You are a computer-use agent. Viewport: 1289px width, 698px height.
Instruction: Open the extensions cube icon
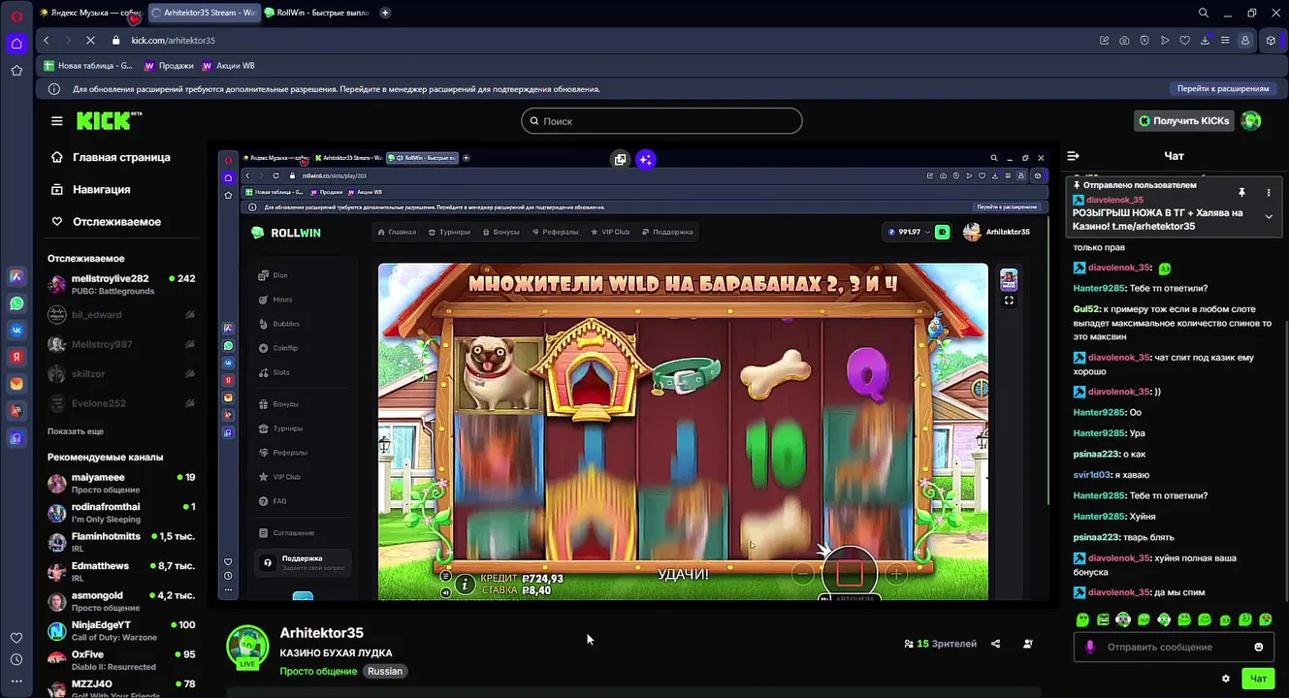(x=1272, y=41)
